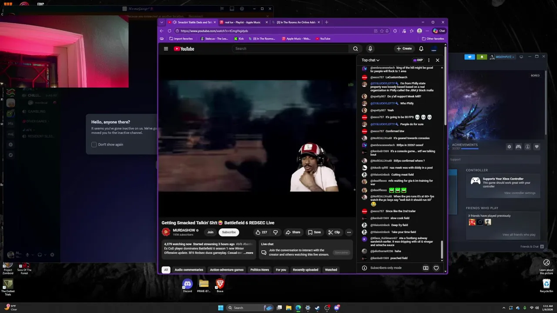557x313 pixels.
Task: Select the Politics News chip
Action: click(x=260, y=270)
